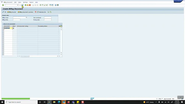Click the Windows taskbar search box

point(21,102)
